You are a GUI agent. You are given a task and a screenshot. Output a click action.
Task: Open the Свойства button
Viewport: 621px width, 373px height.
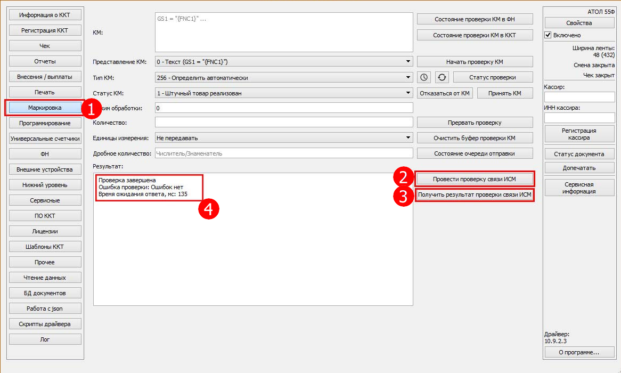(579, 23)
